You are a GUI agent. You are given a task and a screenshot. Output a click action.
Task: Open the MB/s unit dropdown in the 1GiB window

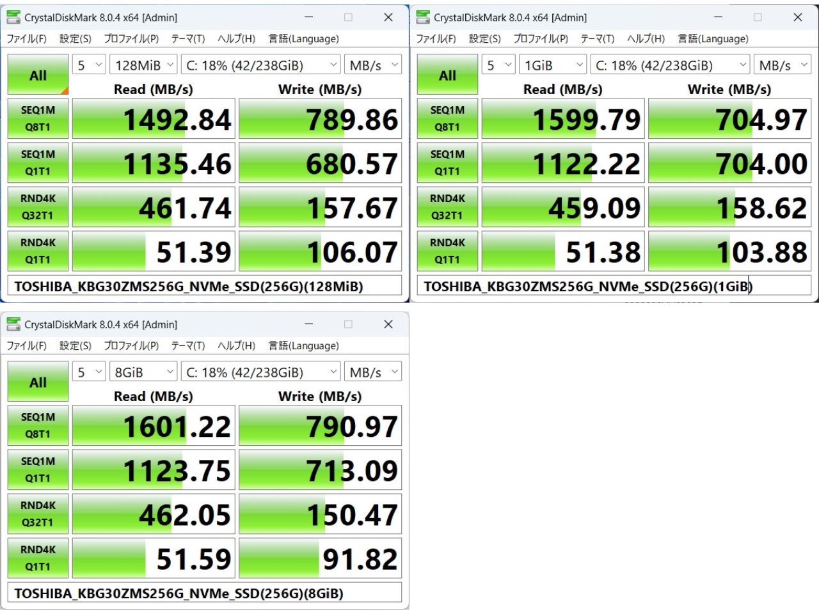[783, 65]
